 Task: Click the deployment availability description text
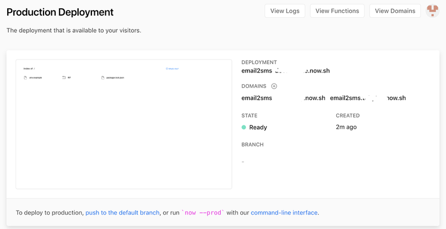point(74,31)
